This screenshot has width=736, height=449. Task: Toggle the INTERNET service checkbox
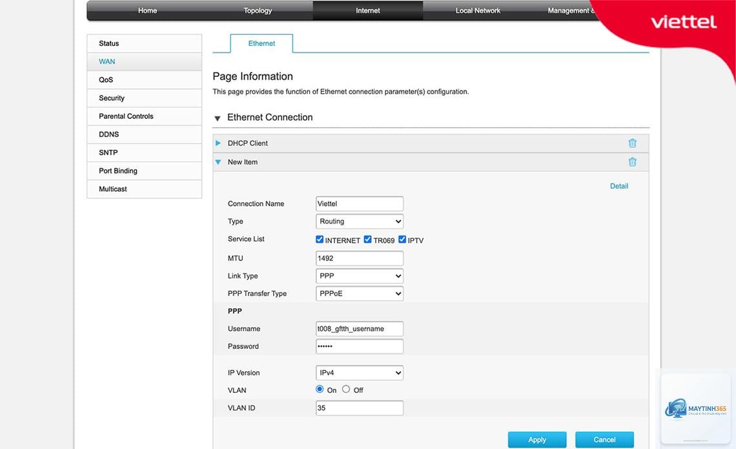pos(320,239)
